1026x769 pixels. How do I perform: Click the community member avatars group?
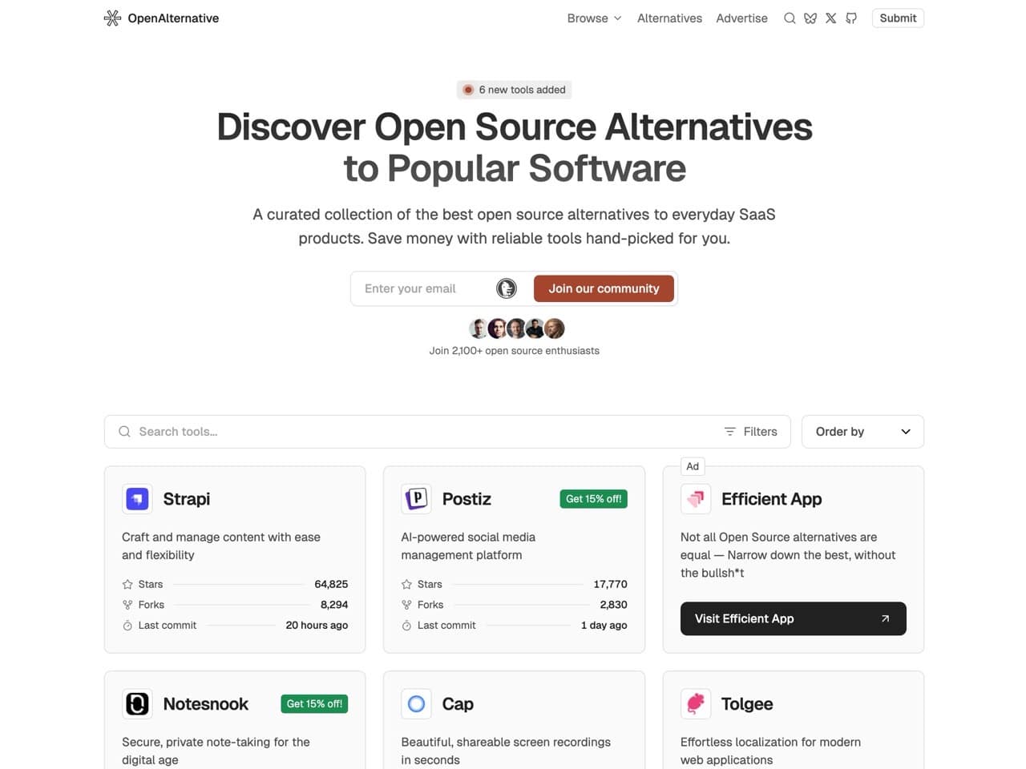click(x=517, y=328)
